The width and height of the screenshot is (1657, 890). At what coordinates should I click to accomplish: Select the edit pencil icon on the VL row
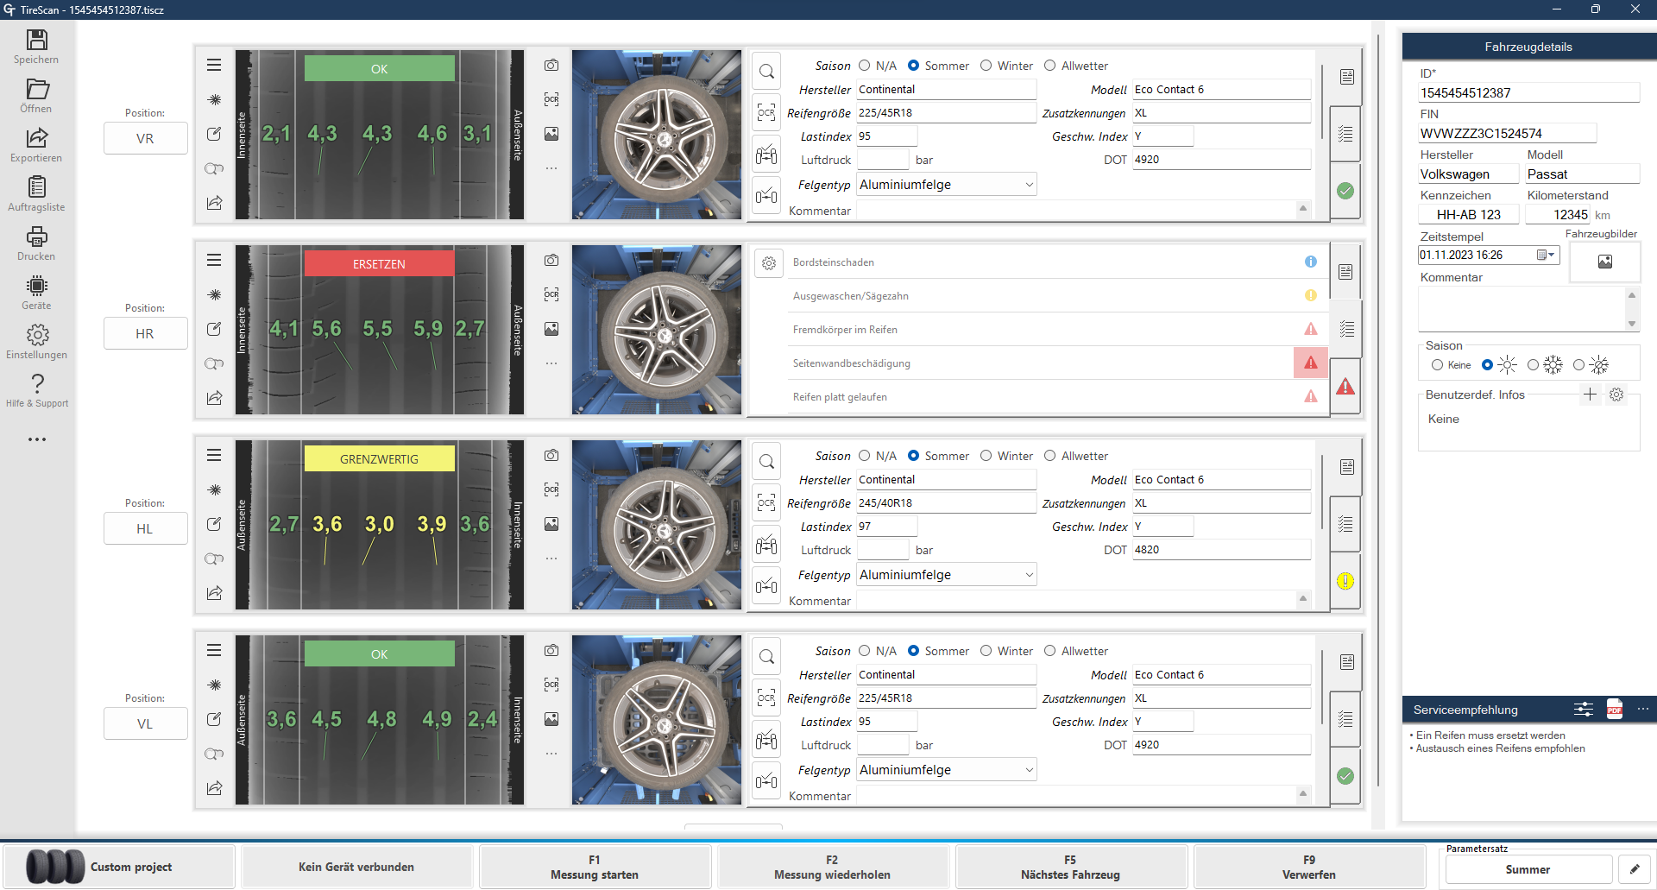pos(214,719)
